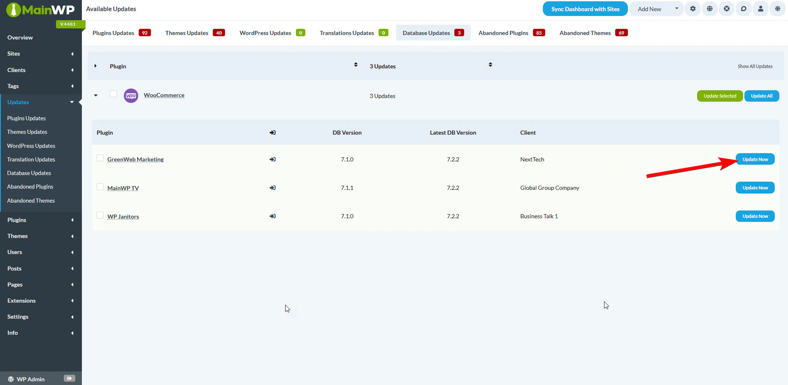Open Database Updates in sidebar submenu
Viewport: 788px width, 385px height.
pyautogui.click(x=29, y=173)
